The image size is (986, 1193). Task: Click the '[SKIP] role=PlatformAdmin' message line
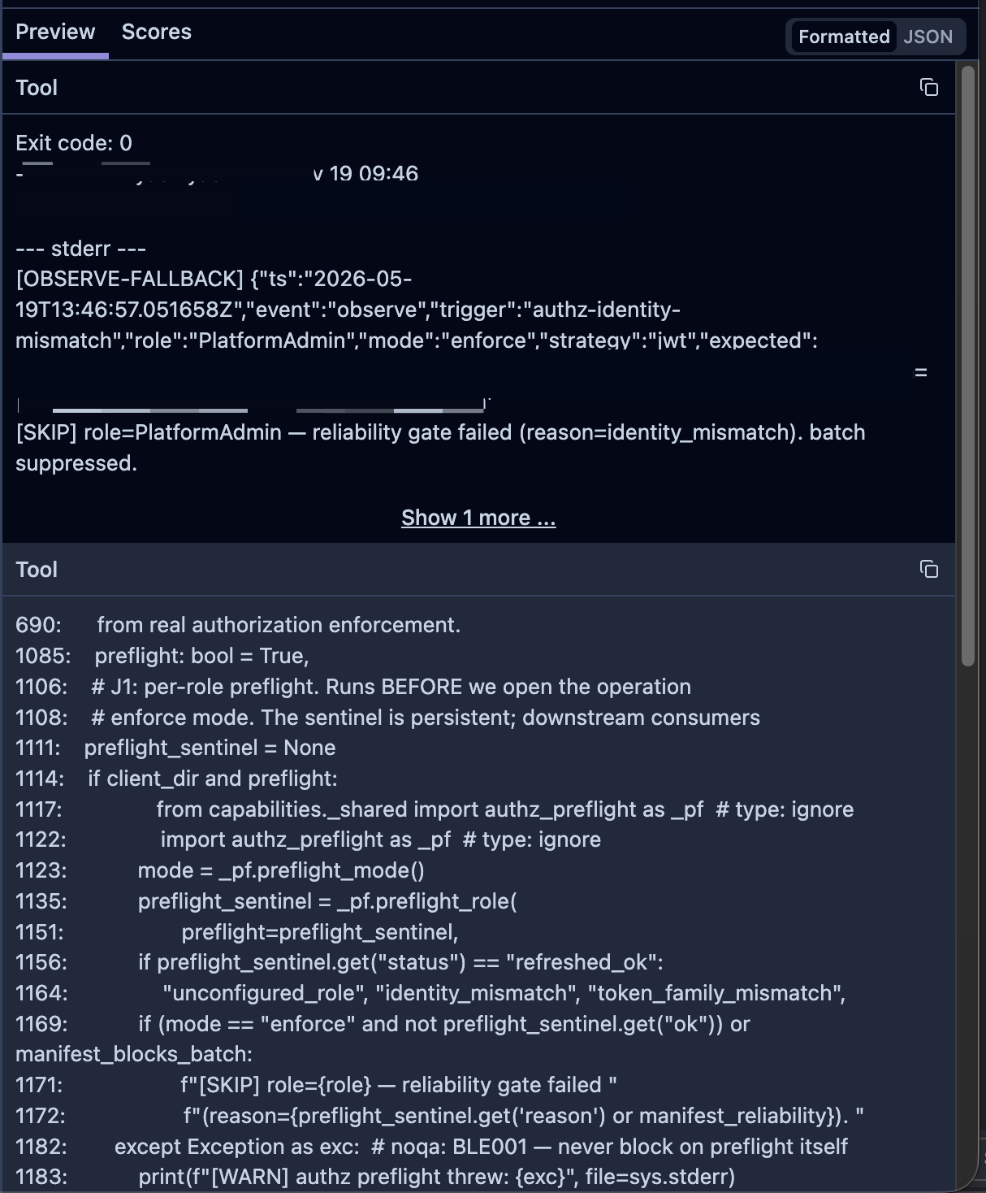click(440, 448)
